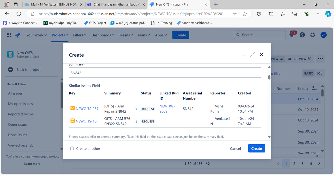The width and height of the screenshot is (334, 175).
Task: Toggle the Create dialog full-size arrows icon
Action: pyautogui.click(x=253, y=55)
